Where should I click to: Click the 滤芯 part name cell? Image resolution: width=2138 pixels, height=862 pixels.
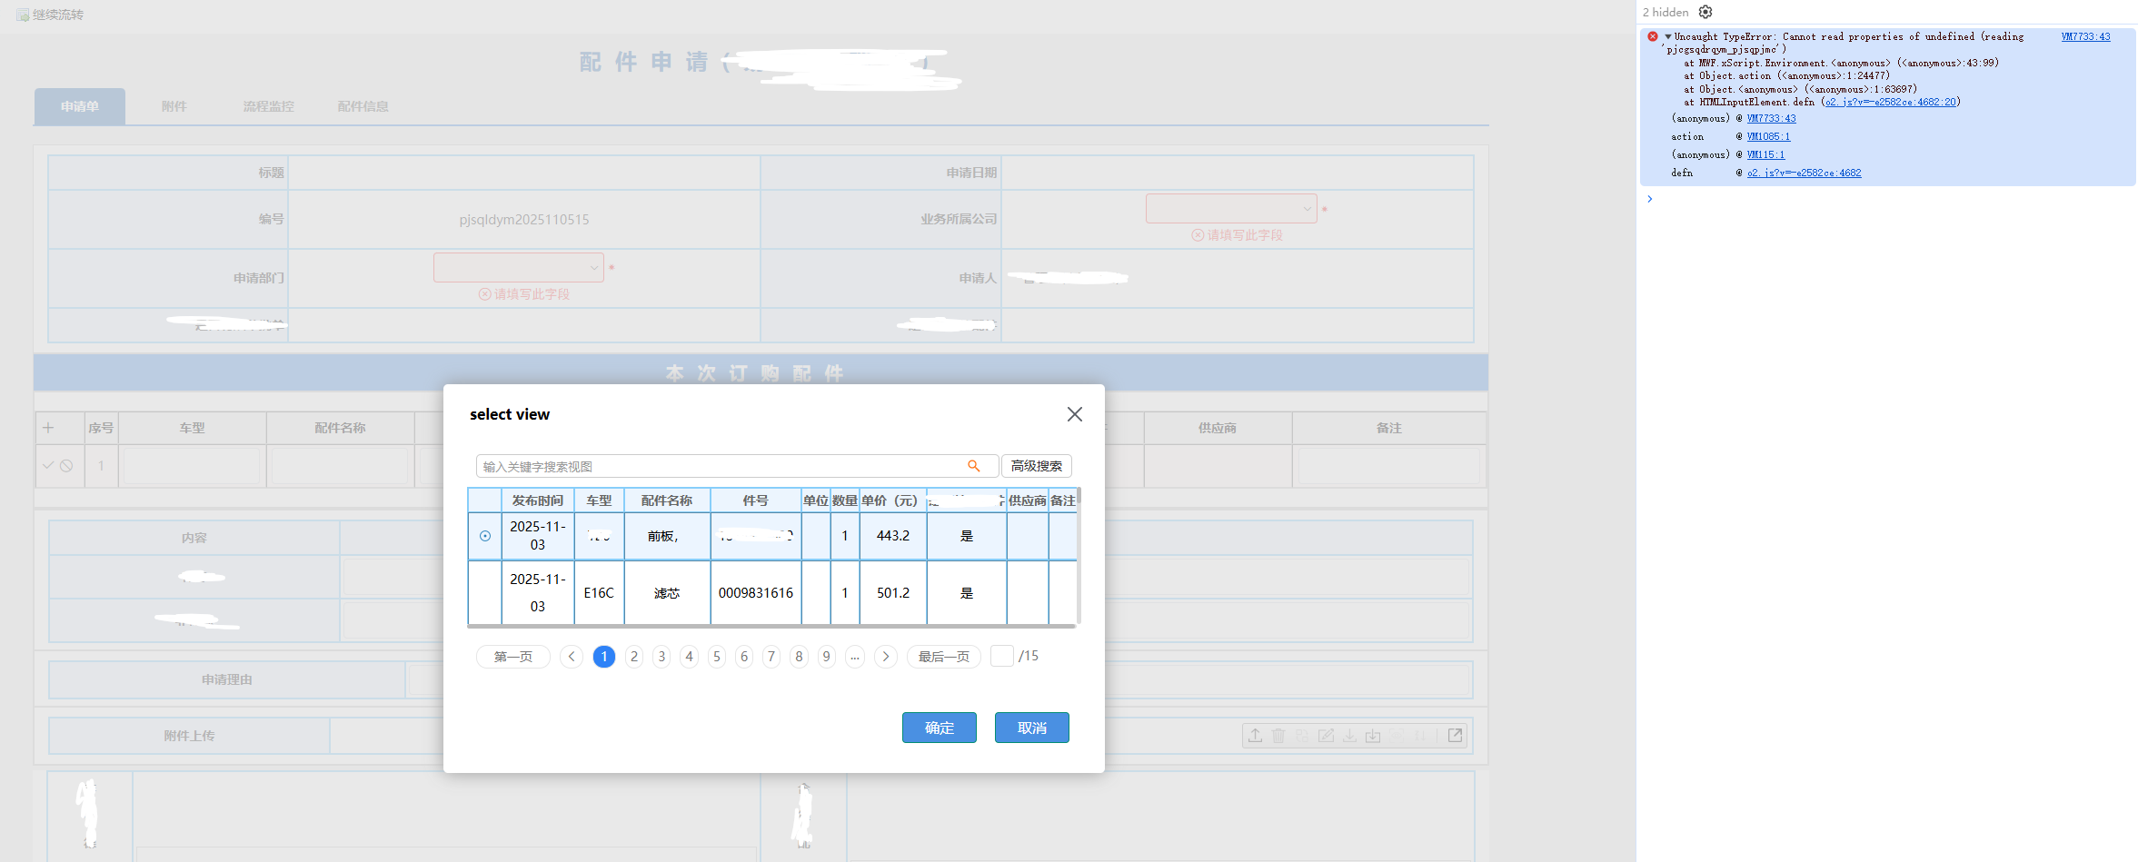(667, 593)
